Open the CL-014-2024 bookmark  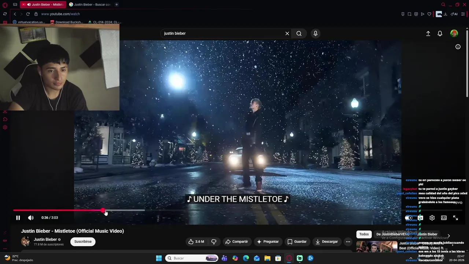pyautogui.click(x=104, y=22)
